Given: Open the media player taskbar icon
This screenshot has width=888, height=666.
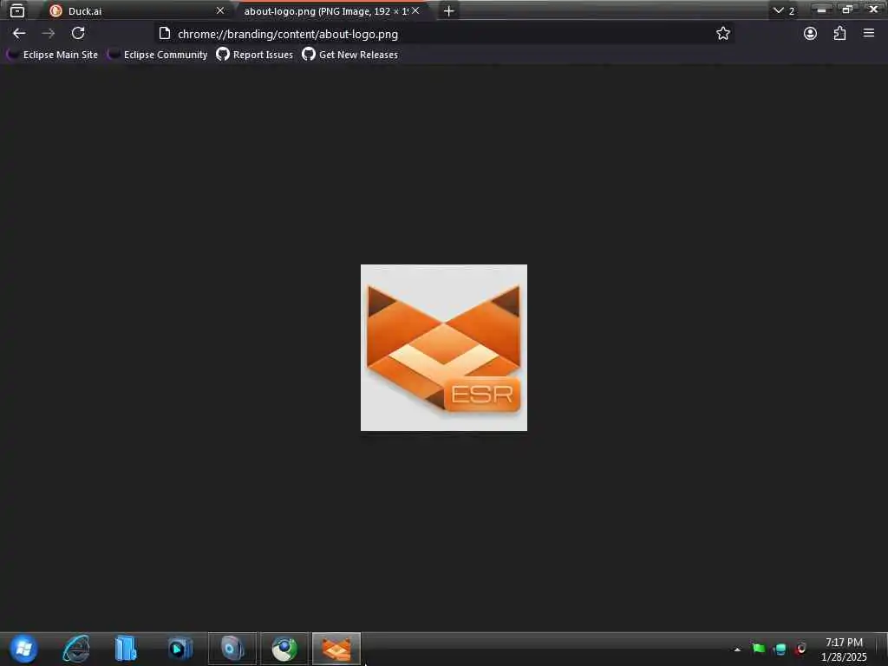Looking at the screenshot, I should tap(180, 649).
